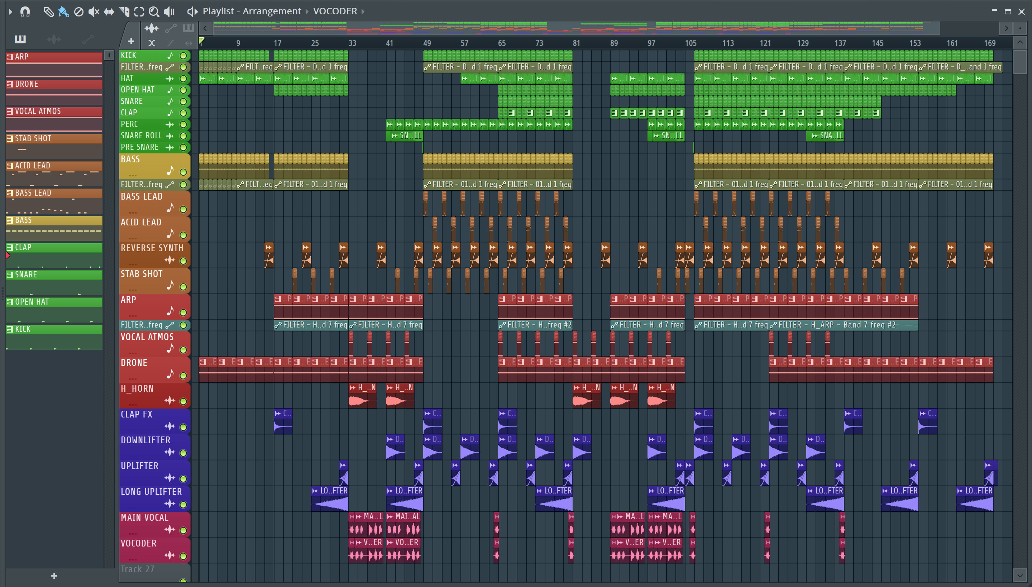Click the vertical scrollbar up arrow
The width and height of the screenshot is (1032, 587).
click(x=1020, y=42)
